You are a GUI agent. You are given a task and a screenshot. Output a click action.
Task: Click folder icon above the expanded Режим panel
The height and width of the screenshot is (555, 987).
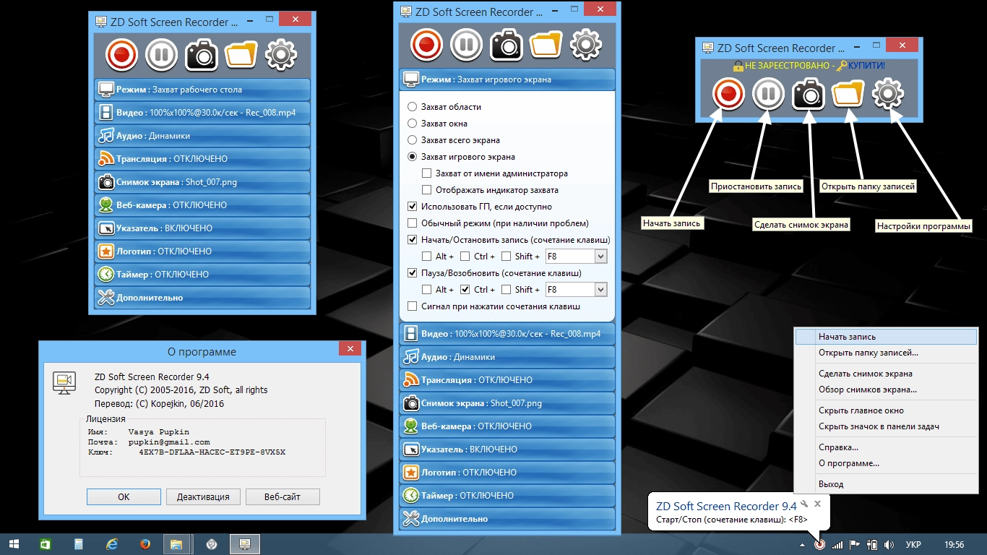click(546, 45)
